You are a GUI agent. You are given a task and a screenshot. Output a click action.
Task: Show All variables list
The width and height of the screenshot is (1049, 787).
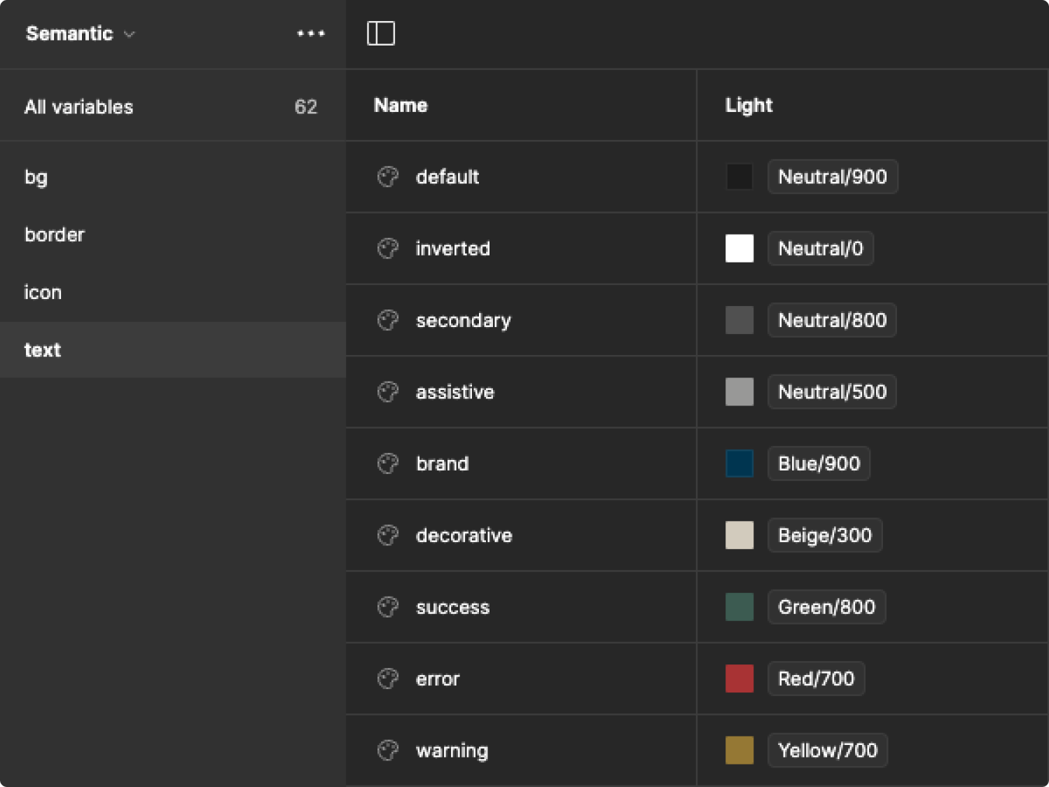78,106
